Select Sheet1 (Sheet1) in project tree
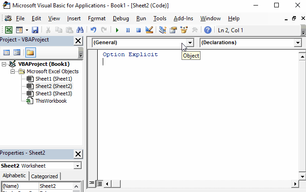Image resolution: width=306 pixels, height=192 pixels. coord(53,79)
